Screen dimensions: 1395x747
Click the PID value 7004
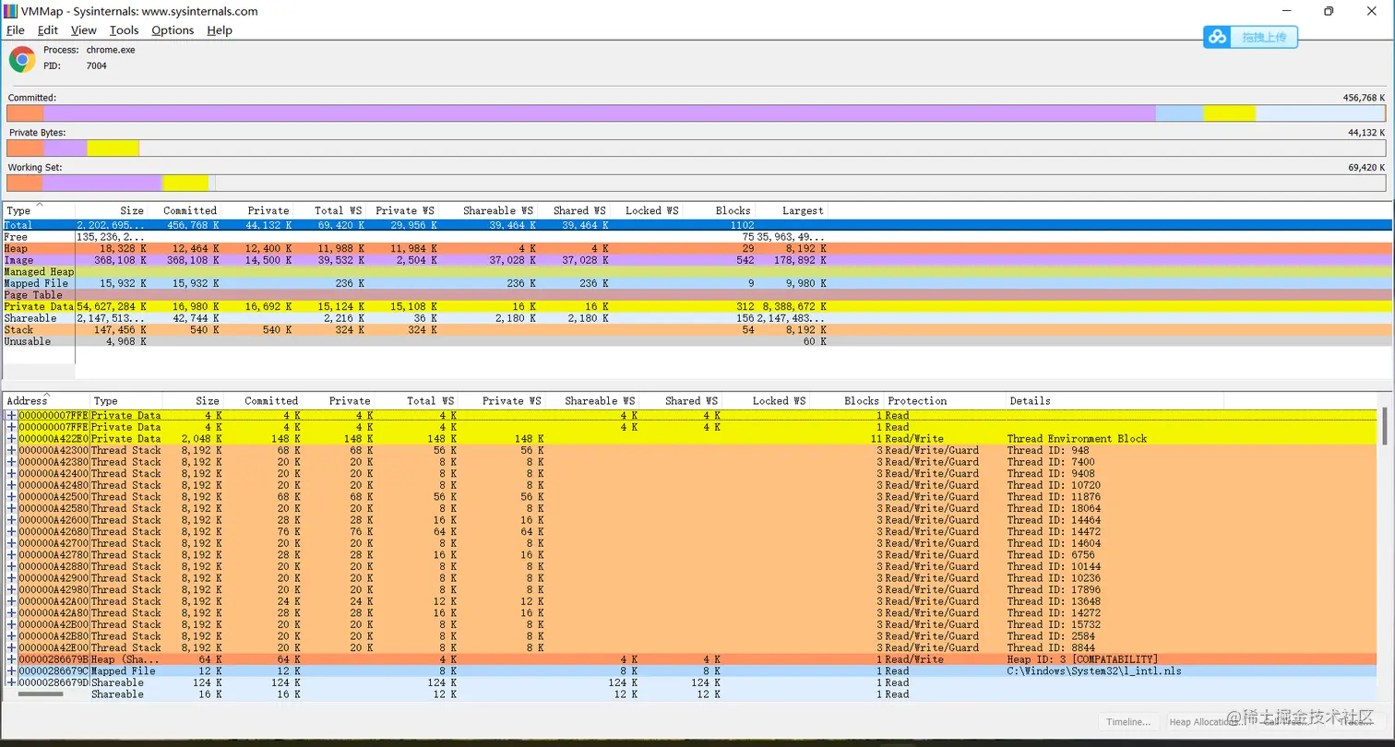[x=97, y=66]
